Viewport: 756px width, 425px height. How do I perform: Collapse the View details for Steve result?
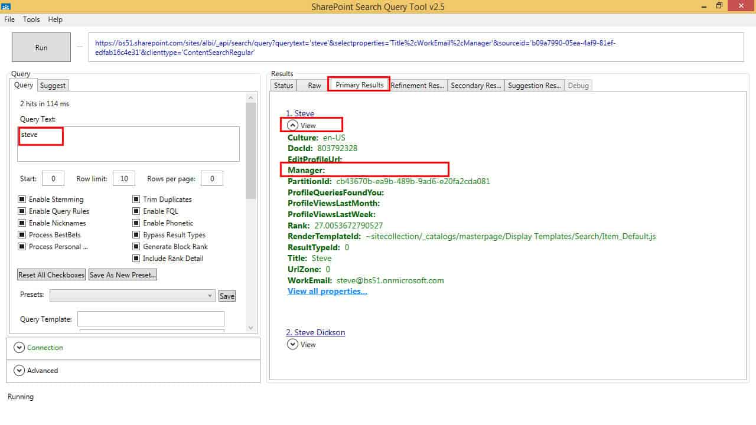293,125
